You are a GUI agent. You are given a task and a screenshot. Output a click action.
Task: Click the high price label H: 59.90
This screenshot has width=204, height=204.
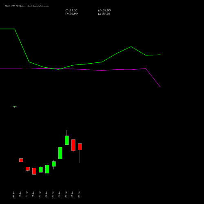pyautogui.click(x=104, y=11)
